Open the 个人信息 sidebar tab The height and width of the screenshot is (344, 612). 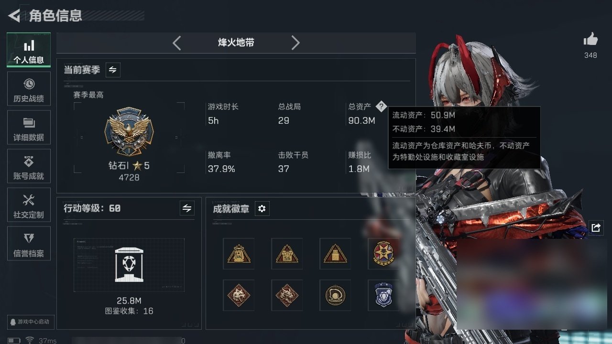[x=29, y=50]
